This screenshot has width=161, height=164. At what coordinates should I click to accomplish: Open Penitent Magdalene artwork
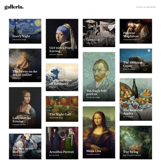136,31
